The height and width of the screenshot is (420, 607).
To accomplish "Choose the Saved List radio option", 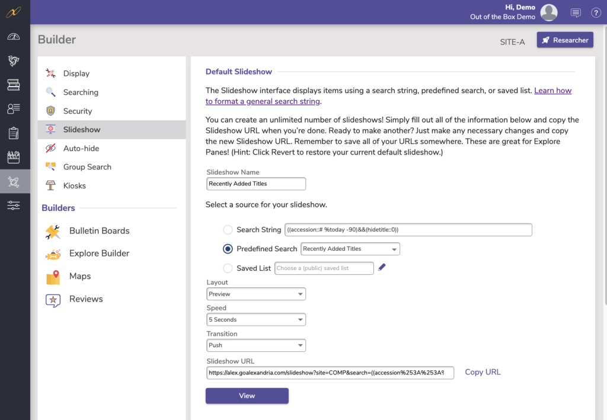I will (228, 268).
